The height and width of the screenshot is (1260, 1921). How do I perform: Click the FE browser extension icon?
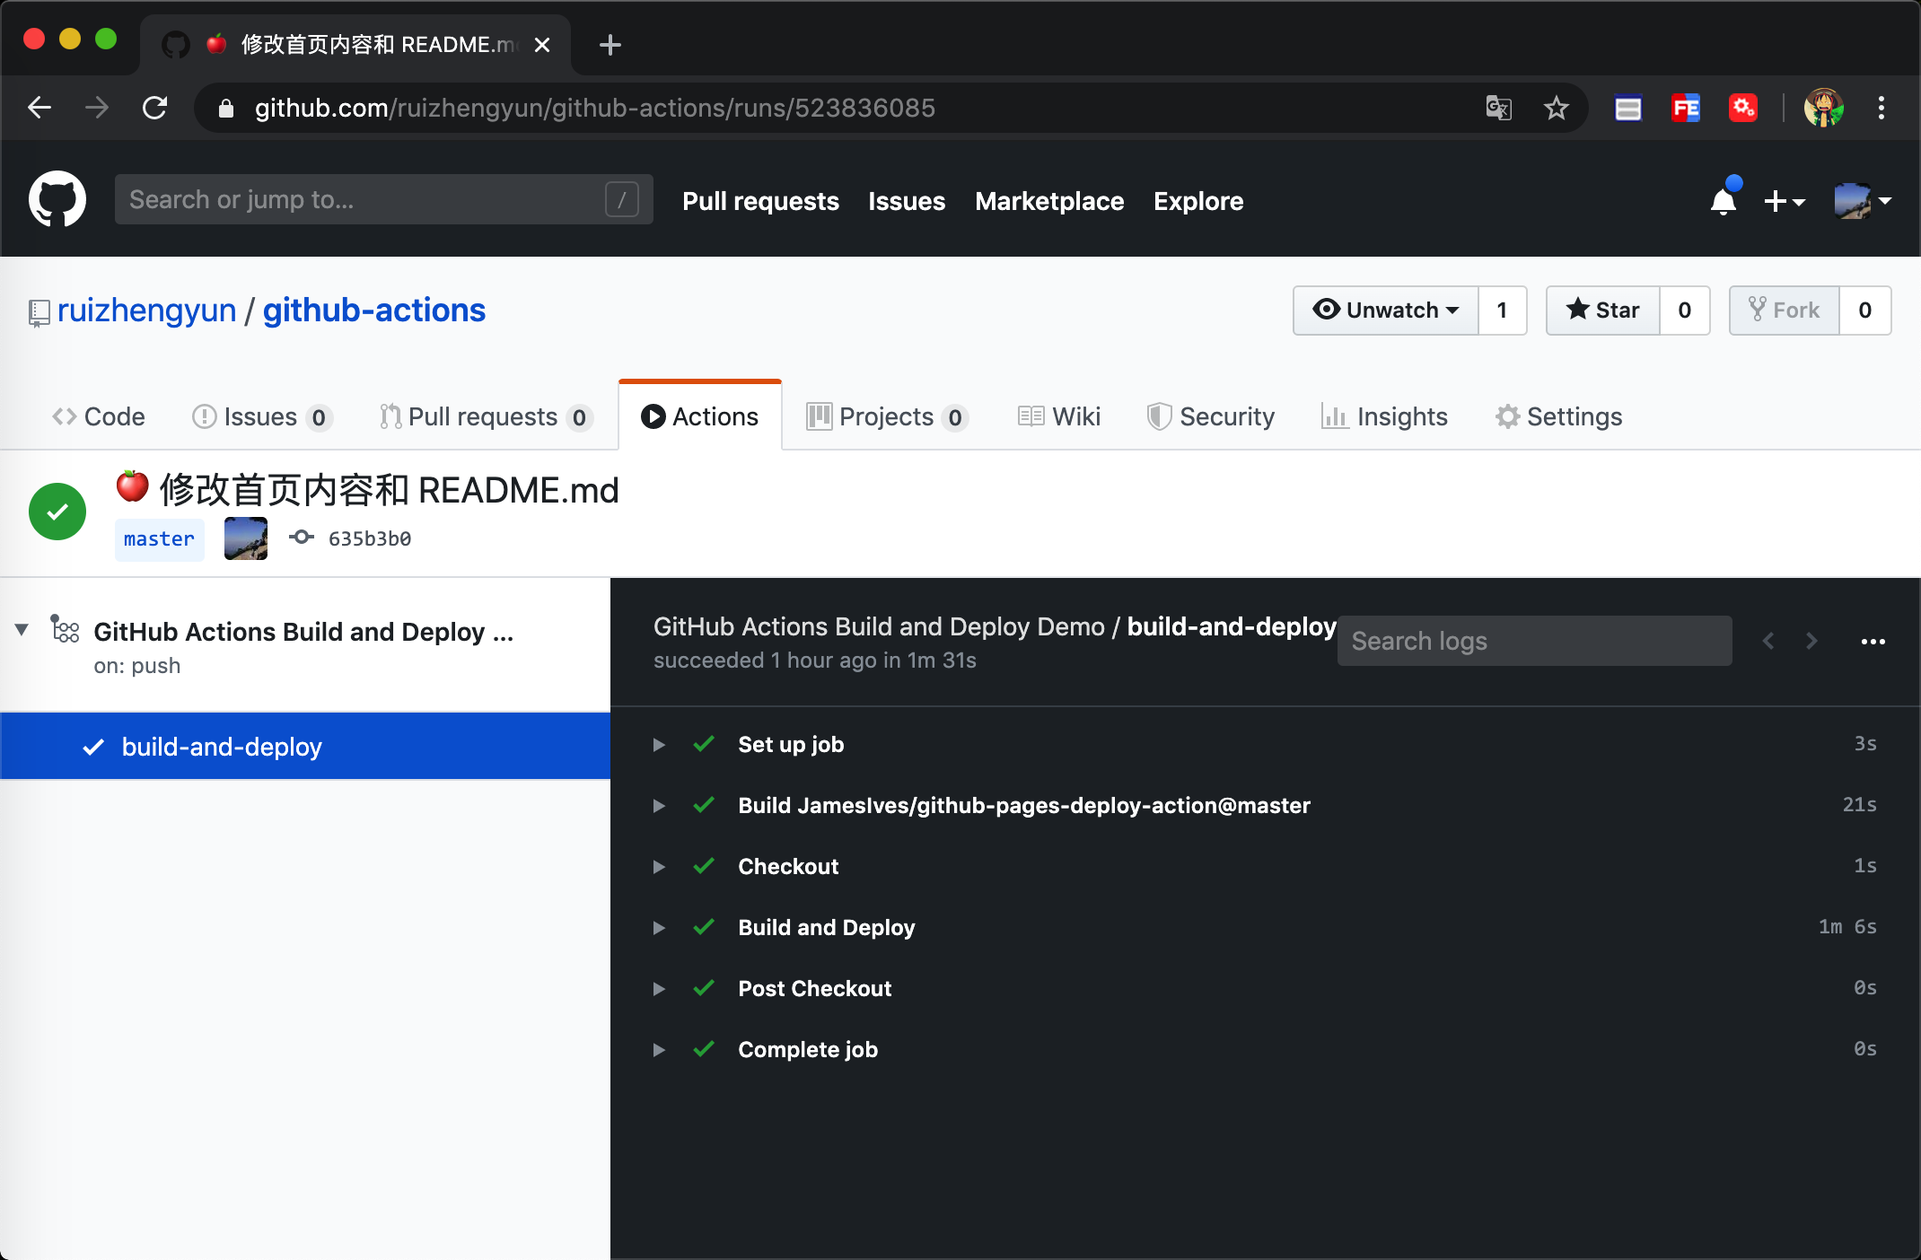tap(1686, 108)
